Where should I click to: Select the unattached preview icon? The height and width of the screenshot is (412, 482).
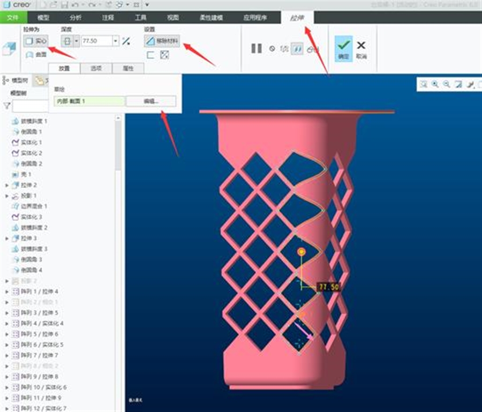(284, 49)
